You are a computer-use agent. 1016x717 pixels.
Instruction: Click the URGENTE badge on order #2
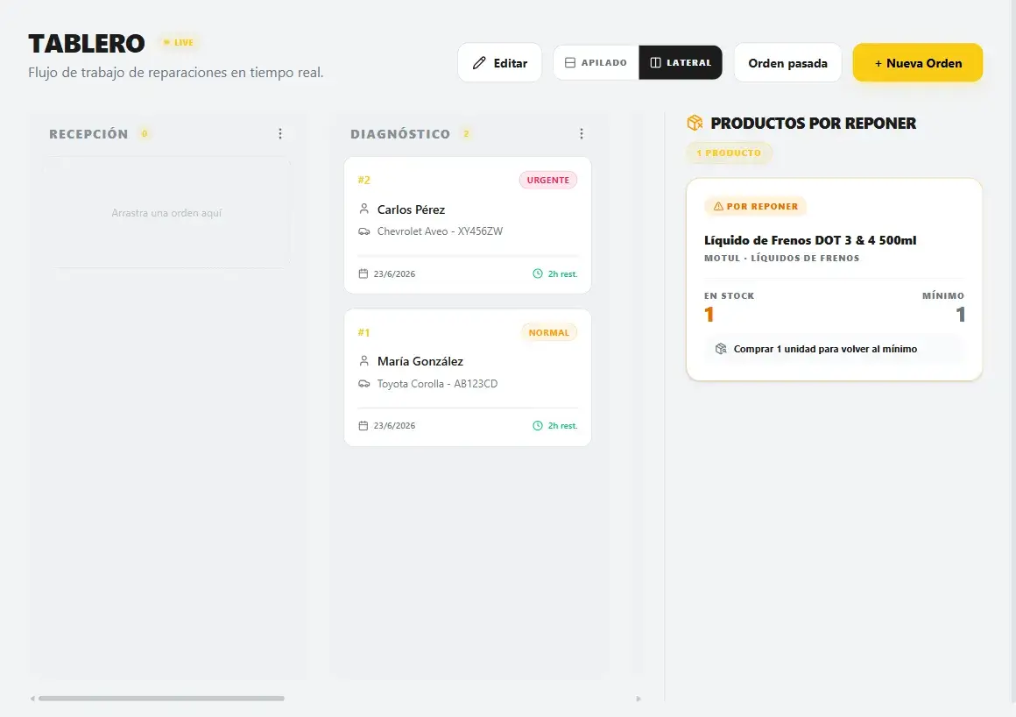coord(548,181)
